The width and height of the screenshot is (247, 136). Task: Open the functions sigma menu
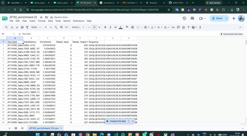200,27
